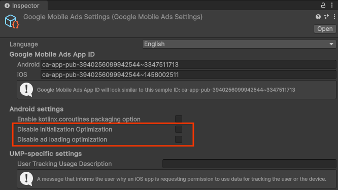
Task: Click the Inspector tab info icon
Action: pyautogui.click(x=7, y=6)
